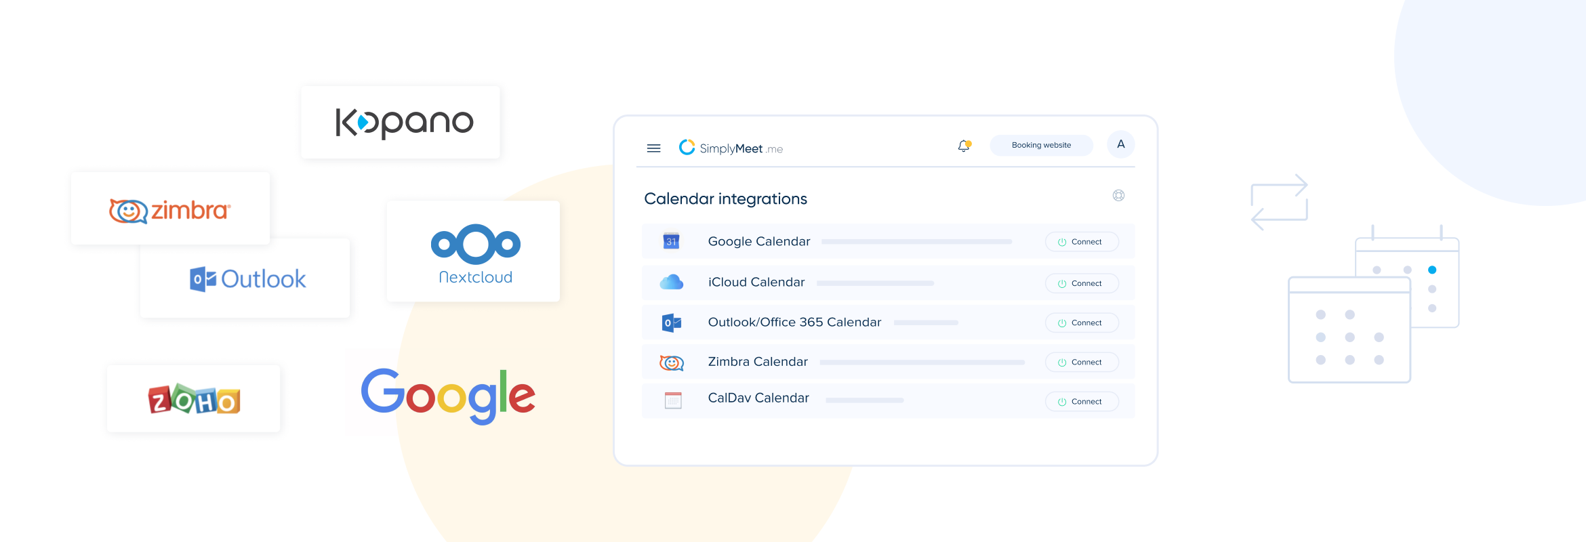Click the Outlook logo card
The height and width of the screenshot is (542, 1586).
click(245, 278)
